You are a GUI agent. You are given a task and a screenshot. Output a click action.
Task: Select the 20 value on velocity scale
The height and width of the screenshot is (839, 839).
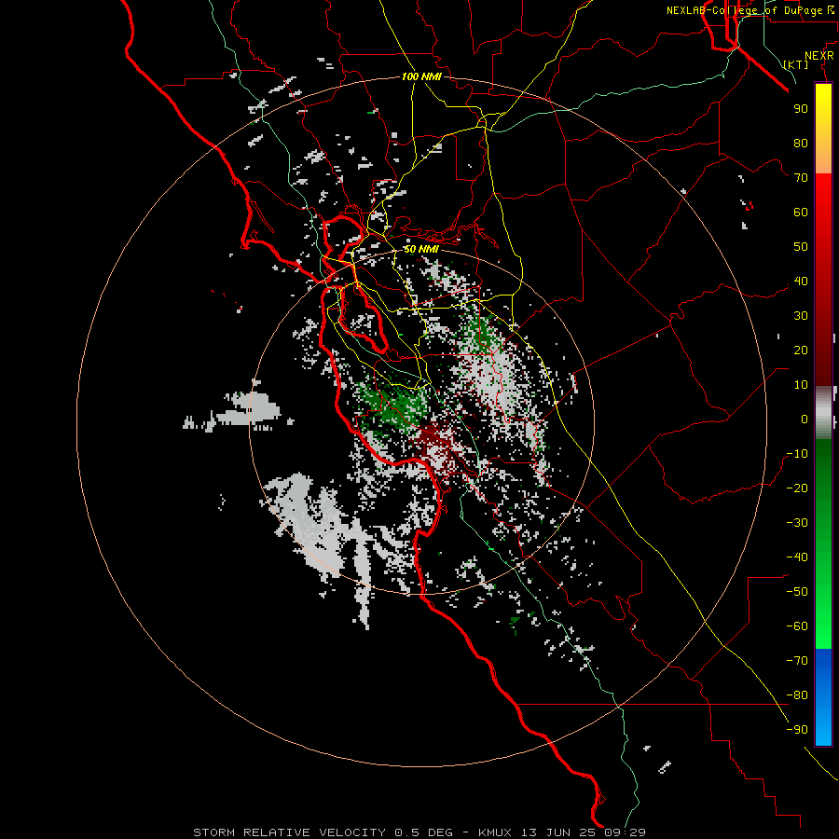coord(801,350)
